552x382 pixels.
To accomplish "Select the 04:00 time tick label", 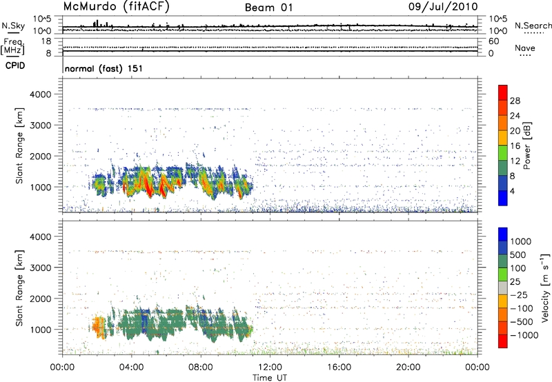I will click(x=131, y=368).
